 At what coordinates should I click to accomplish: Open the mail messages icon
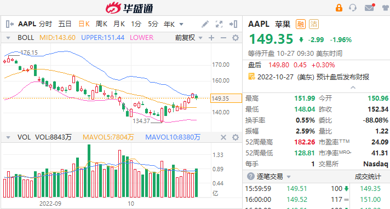pos(370,8)
